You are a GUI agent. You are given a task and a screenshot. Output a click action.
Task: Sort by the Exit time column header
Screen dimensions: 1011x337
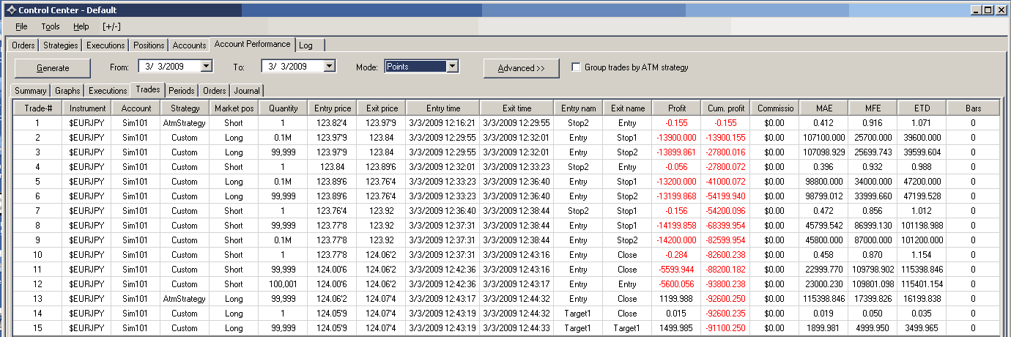click(x=516, y=108)
